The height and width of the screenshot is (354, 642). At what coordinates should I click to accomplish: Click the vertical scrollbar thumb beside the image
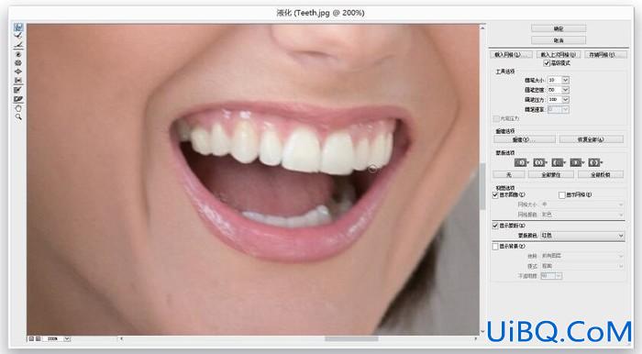[482, 186]
